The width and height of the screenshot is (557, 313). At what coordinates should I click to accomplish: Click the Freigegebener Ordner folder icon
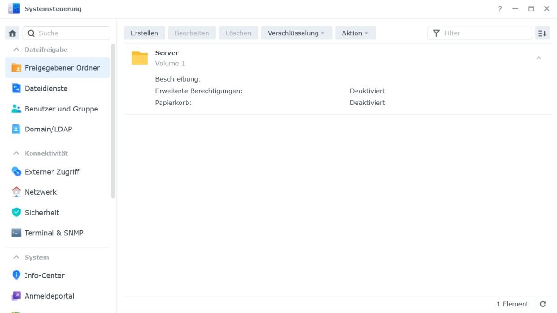tap(16, 68)
